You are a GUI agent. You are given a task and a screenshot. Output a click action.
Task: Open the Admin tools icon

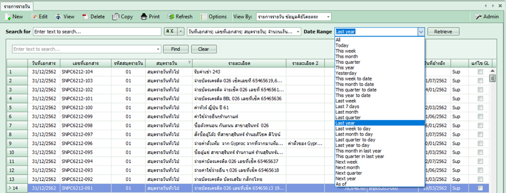point(478,17)
